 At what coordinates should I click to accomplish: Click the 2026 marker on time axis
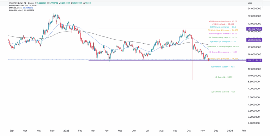(230, 130)
